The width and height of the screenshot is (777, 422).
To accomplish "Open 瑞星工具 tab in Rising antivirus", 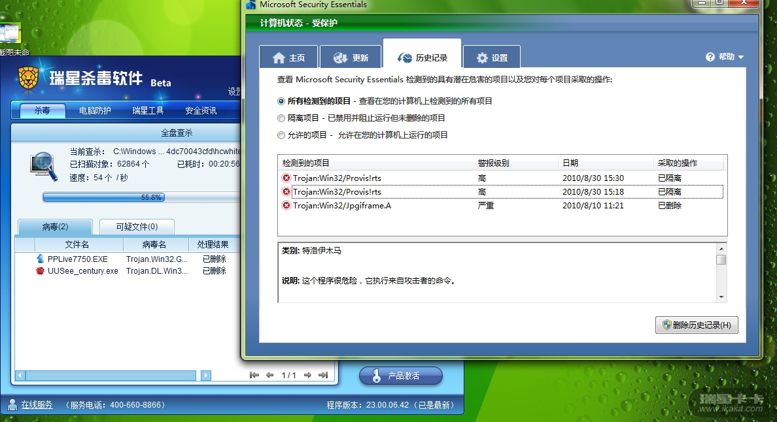I will [148, 110].
